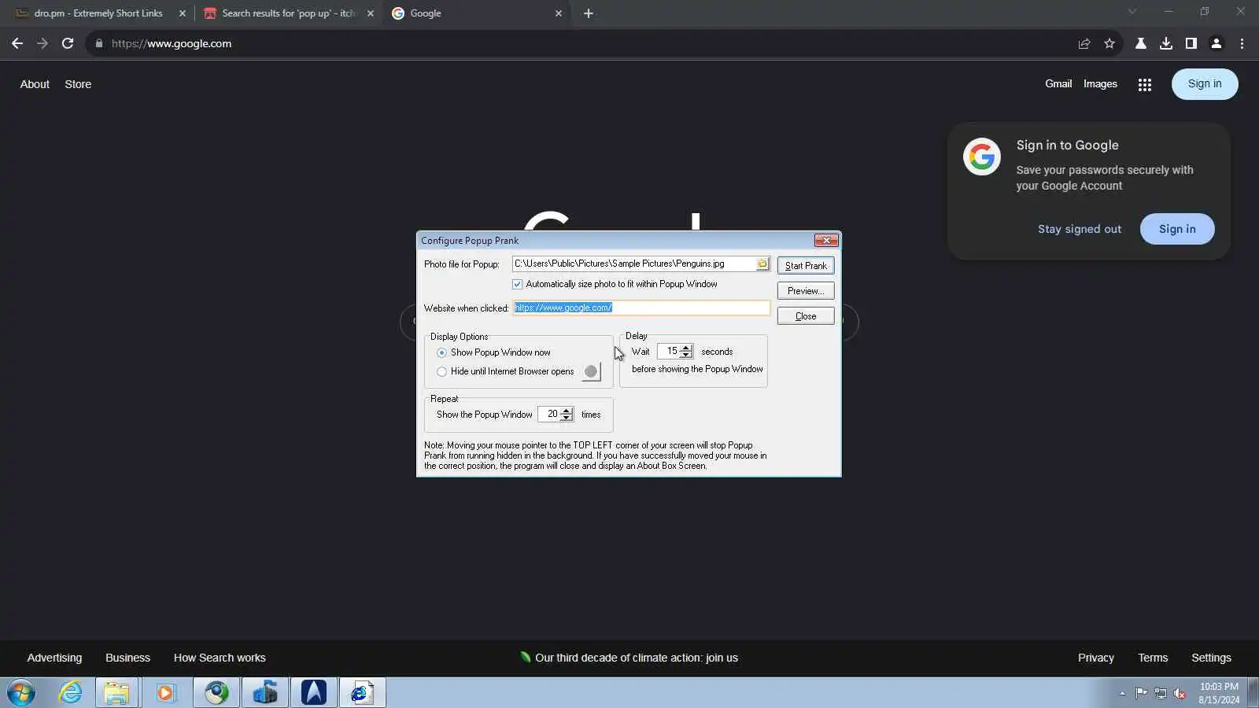Viewport: 1259px width, 708px height.
Task: Close the itch search results tab
Action: coord(371,13)
